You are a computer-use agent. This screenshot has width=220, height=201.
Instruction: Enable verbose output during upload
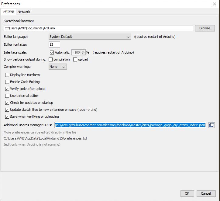[75, 60]
